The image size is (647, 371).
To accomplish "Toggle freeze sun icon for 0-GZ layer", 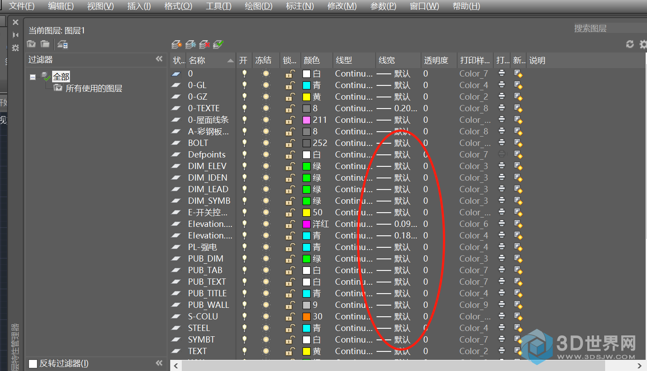I will [266, 97].
